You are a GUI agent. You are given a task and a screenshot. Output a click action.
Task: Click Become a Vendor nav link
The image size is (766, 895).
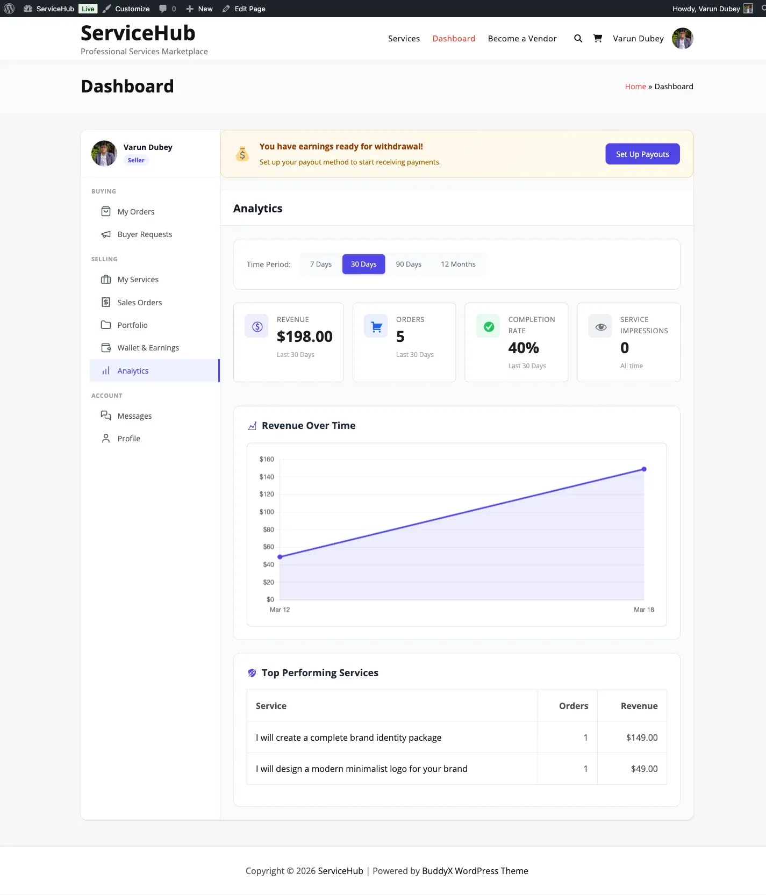(522, 39)
